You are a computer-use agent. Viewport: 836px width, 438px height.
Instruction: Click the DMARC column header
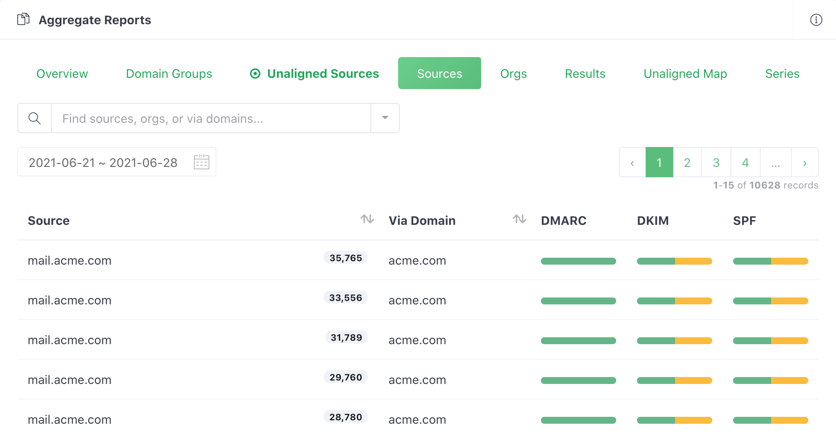(563, 221)
